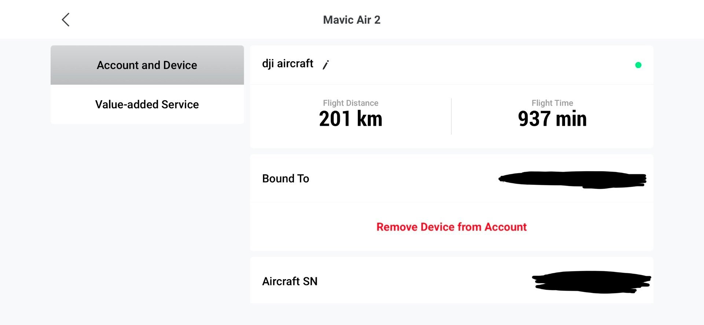Click the Bound To label
Image resolution: width=704 pixels, height=325 pixels.
(286, 179)
